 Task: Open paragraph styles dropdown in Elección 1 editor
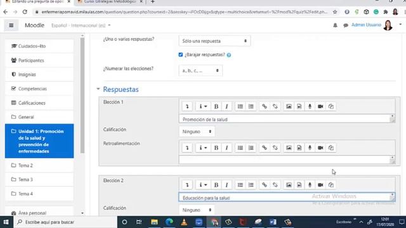[203, 106]
